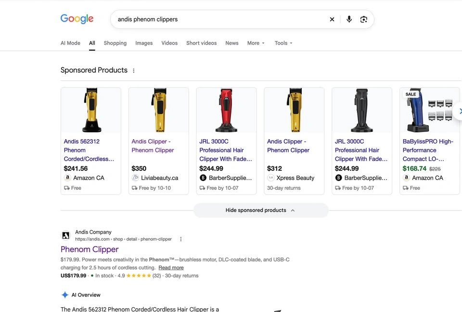462x312 pixels.
Task: Open Andis 562312 Phenom Corded/Cordless product link
Action: [89, 150]
